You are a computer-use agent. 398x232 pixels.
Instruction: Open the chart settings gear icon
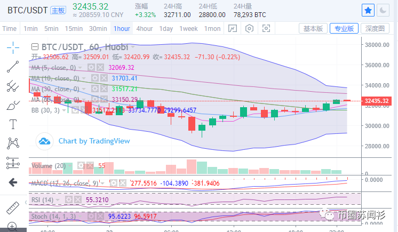point(249,28)
